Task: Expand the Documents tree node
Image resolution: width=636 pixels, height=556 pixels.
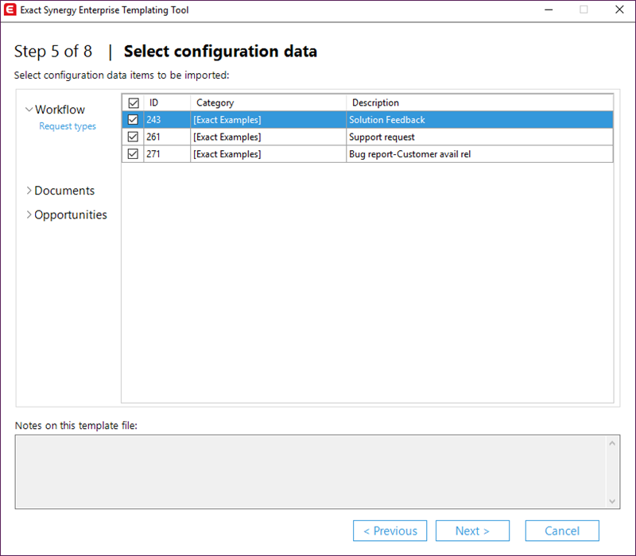Action: (x=29, y=191)
